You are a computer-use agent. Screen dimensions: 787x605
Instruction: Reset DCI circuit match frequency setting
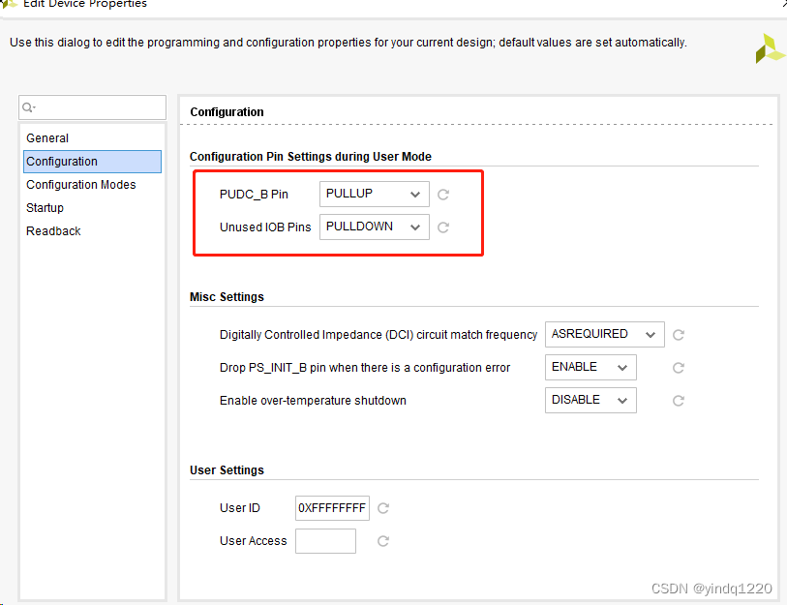[679, 335]
